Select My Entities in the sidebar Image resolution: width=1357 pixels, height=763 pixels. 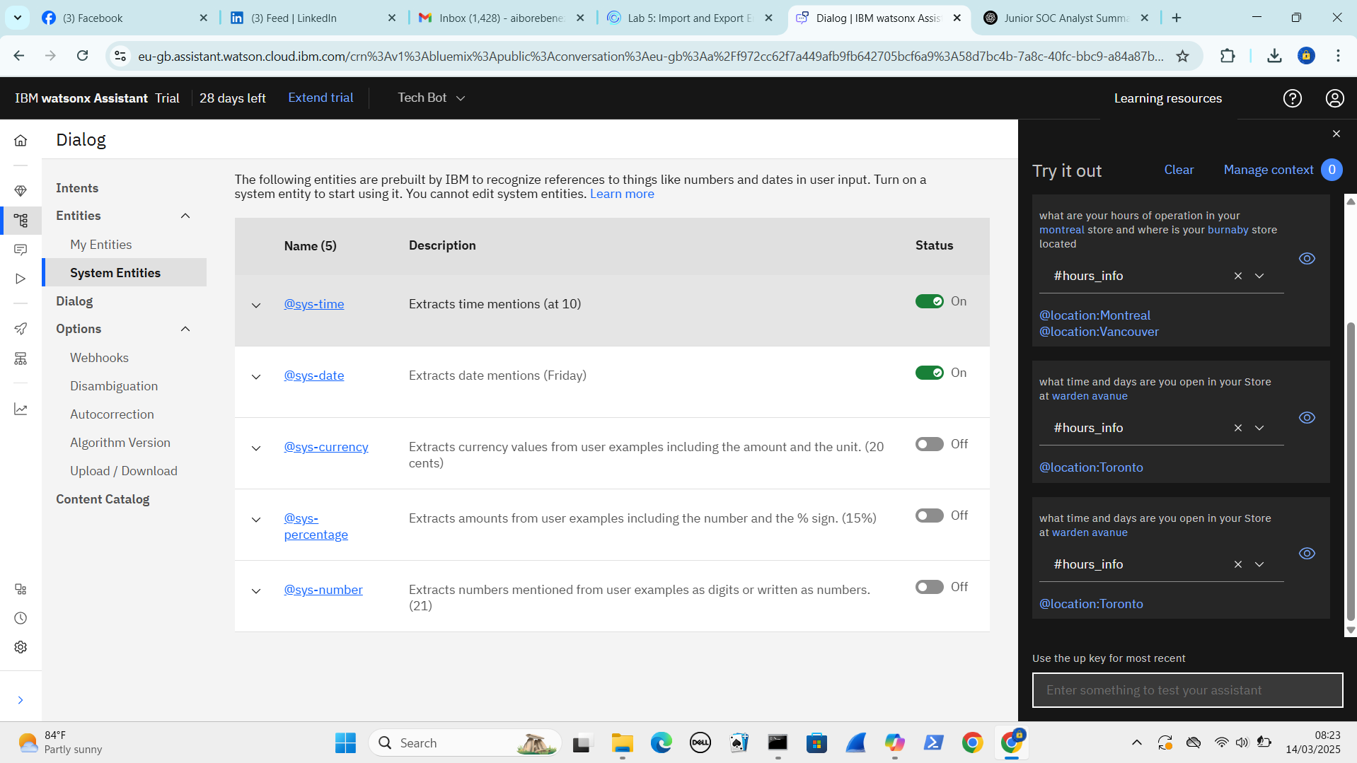(x=100, y=245)
